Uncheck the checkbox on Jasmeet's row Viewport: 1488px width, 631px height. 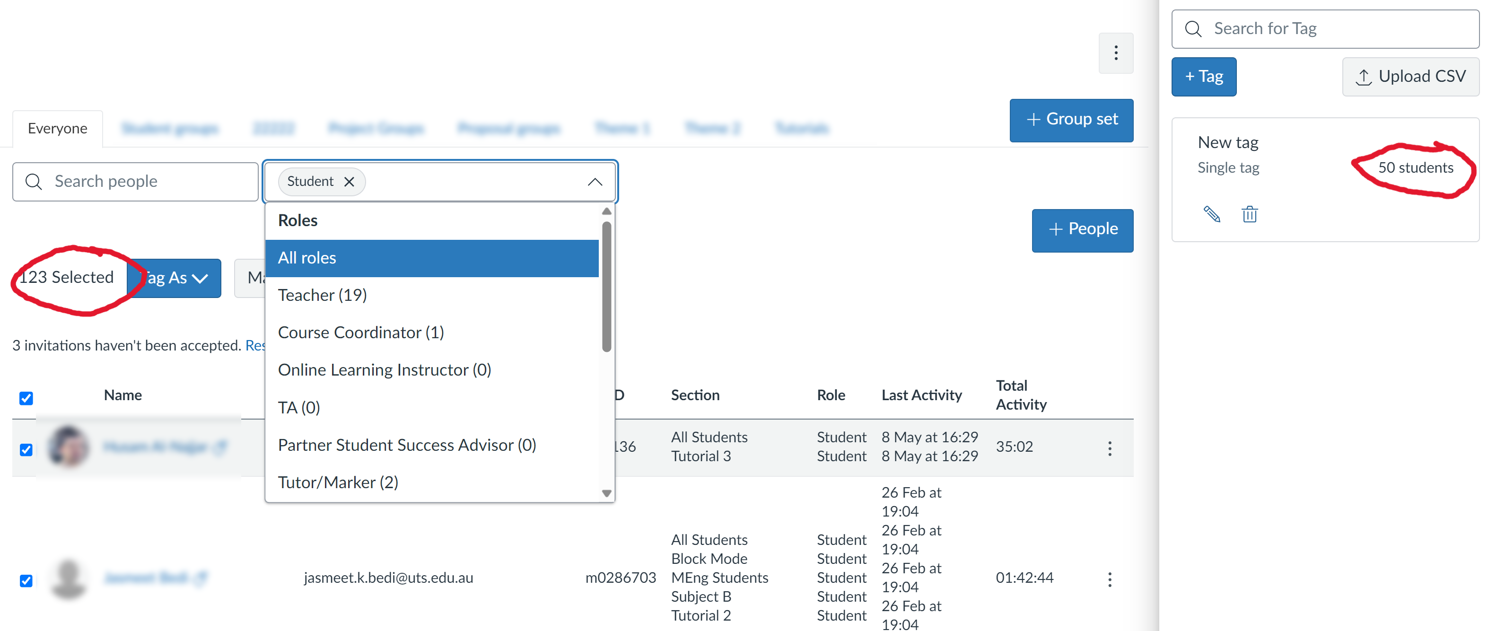[x=26, y=581]
